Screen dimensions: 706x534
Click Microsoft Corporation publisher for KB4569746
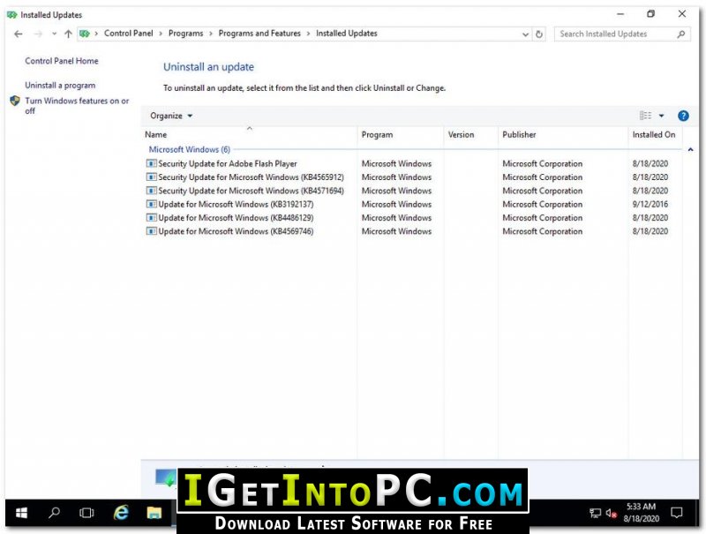(x=542, y=231)
